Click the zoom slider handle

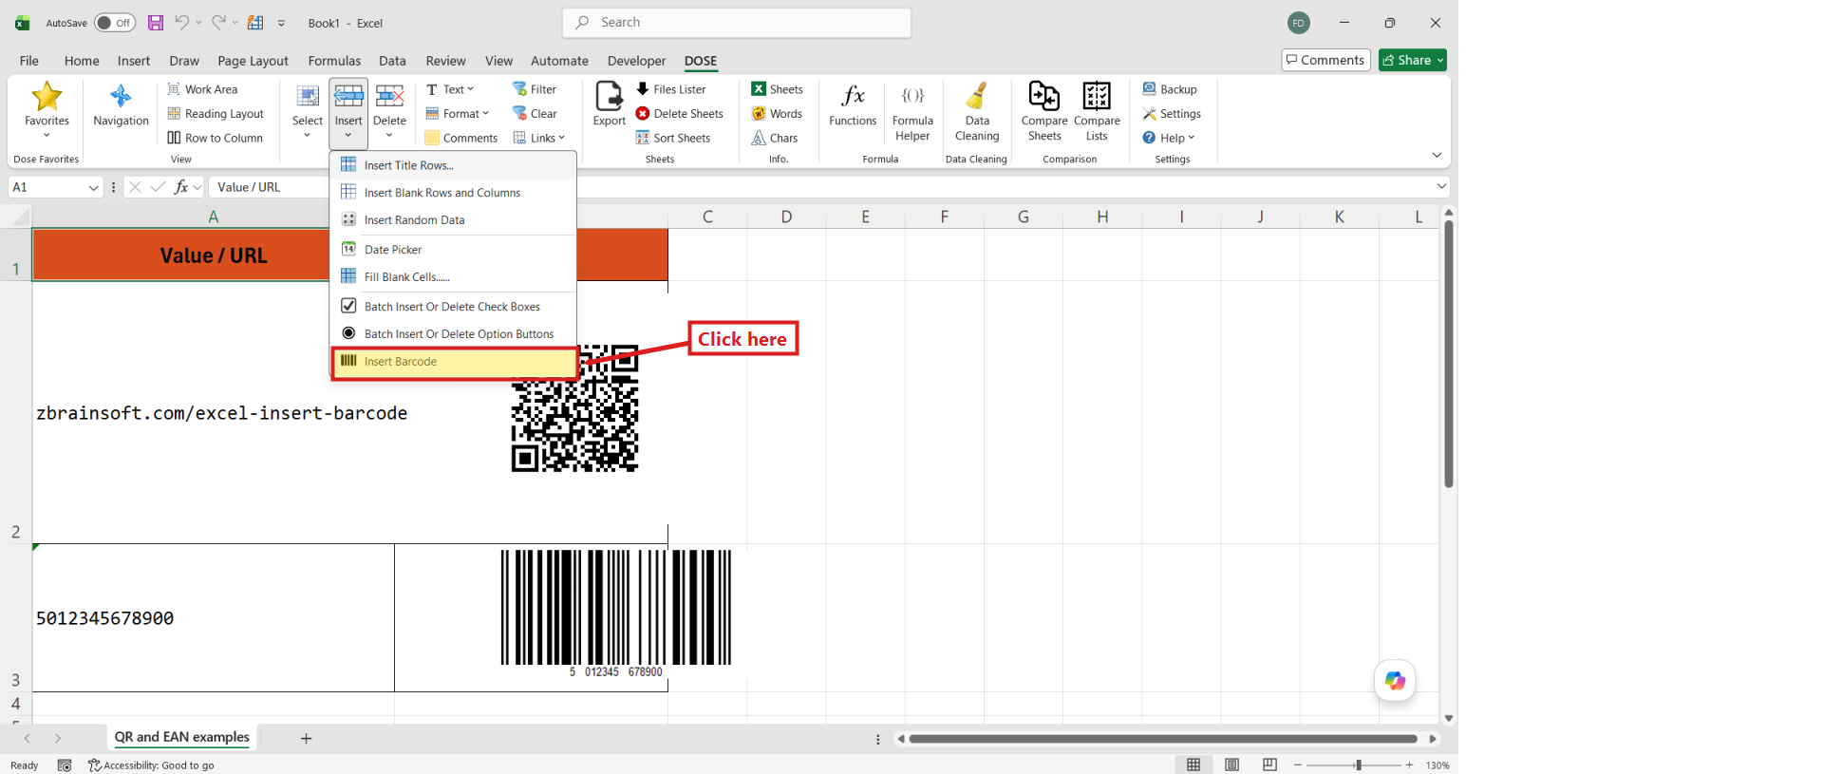[x=1359, y=765]
